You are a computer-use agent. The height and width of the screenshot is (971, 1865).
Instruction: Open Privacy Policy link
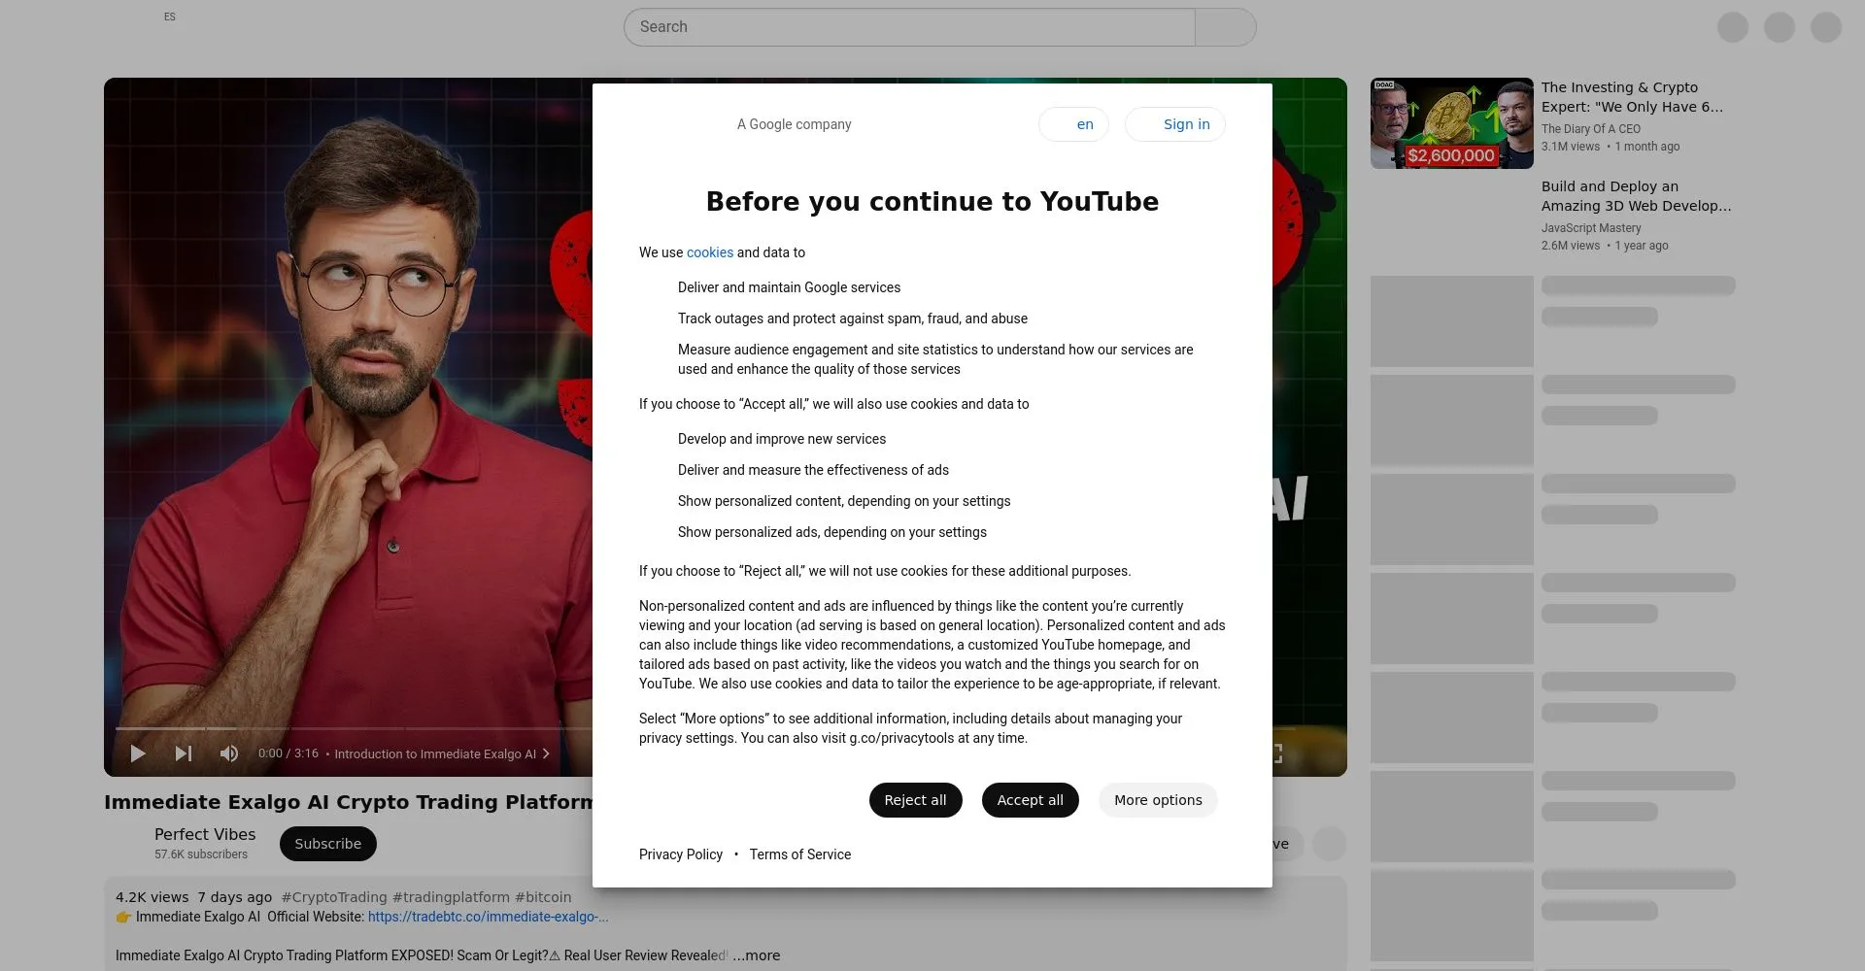pos(681,854)
